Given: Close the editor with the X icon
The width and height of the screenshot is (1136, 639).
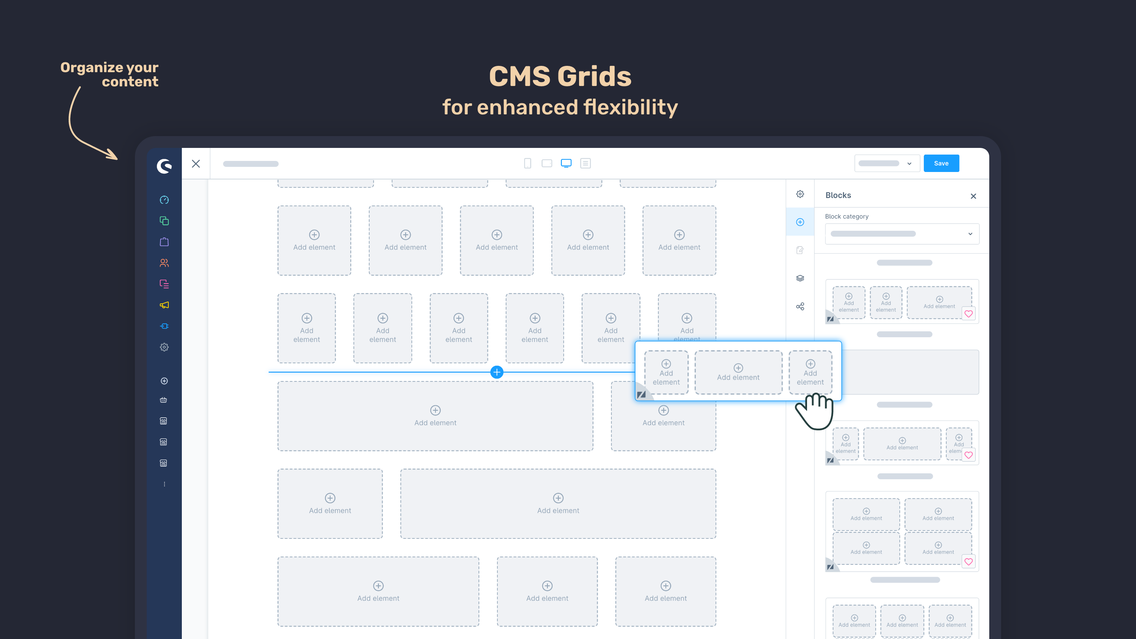Looking at the screenshot, I should coord(196,164).
